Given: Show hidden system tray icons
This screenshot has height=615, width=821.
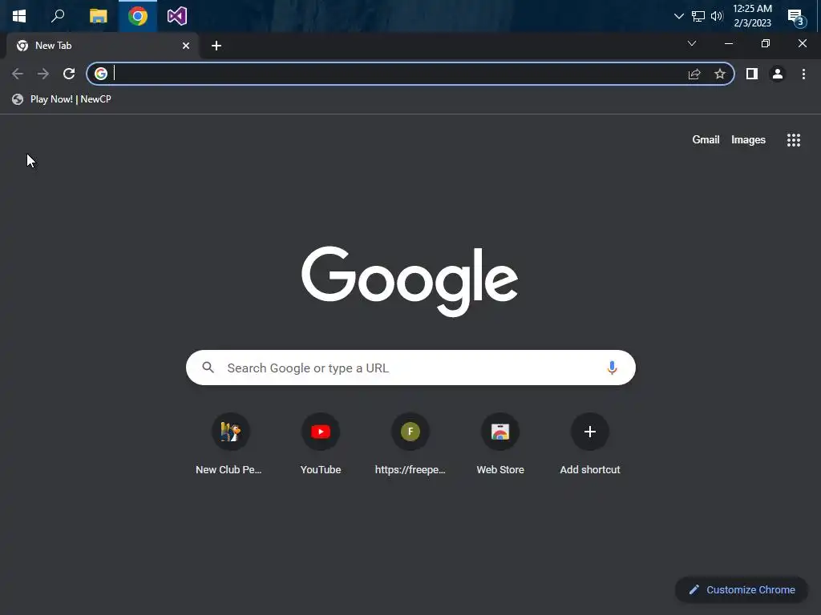Looking at the screenshot, I should tap(678, 16).
